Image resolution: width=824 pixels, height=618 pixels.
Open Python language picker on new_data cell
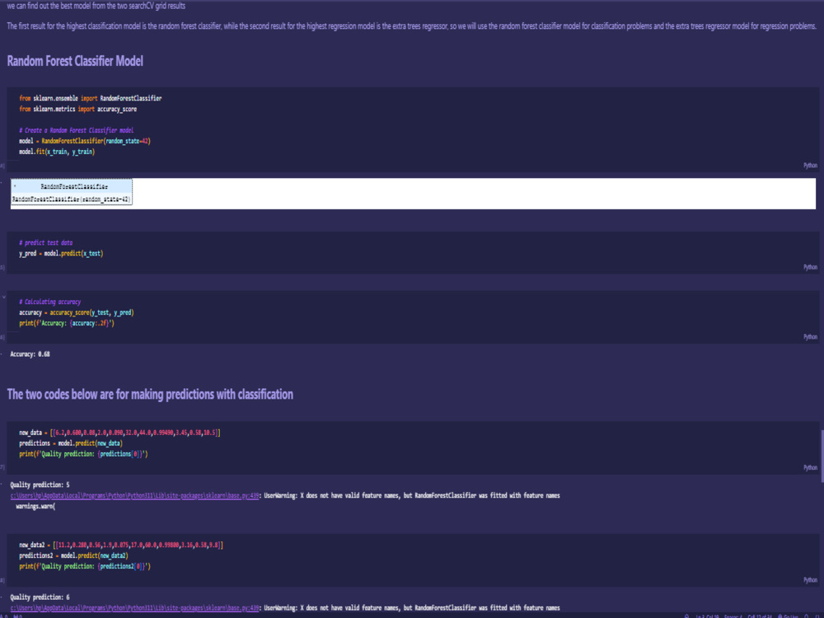(x=810, y=467)
